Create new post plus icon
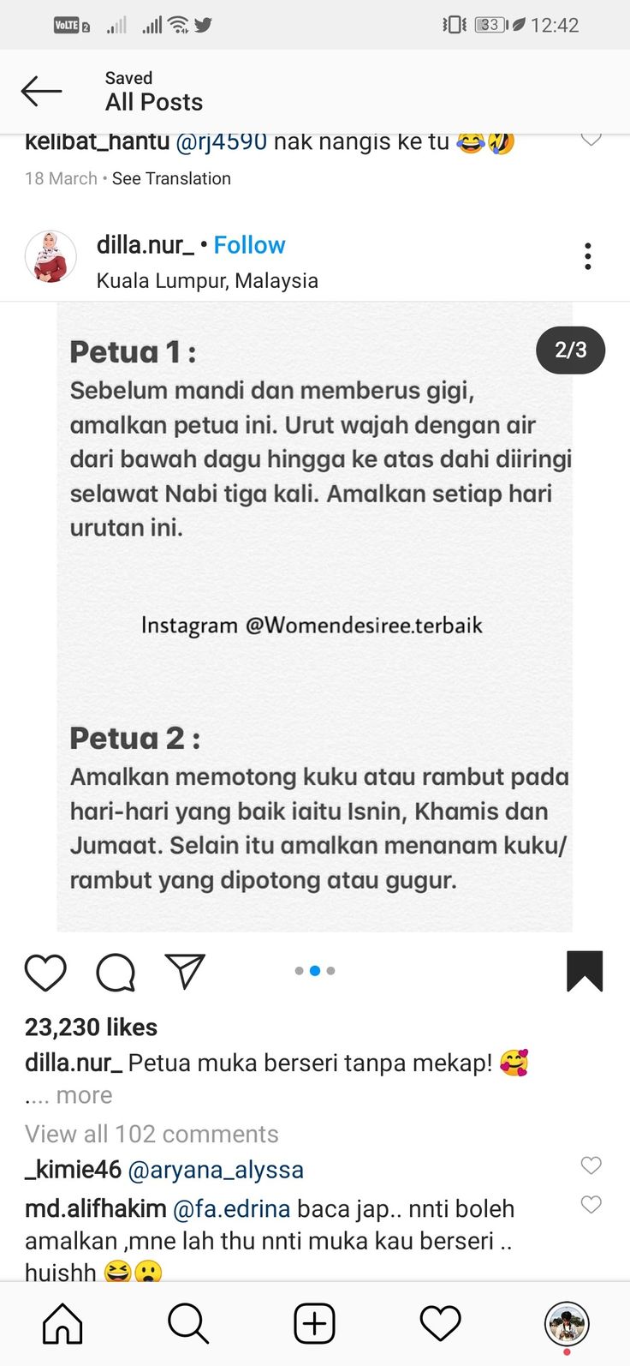The height and width of the screenshot is (1366, 630). [x=314, y=1324]
